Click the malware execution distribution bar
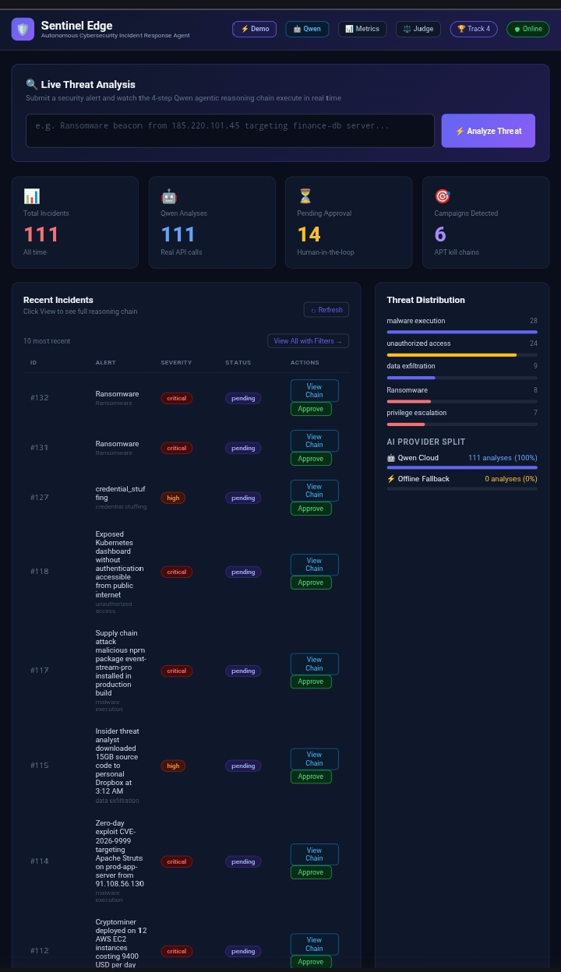 click(462, 332)
